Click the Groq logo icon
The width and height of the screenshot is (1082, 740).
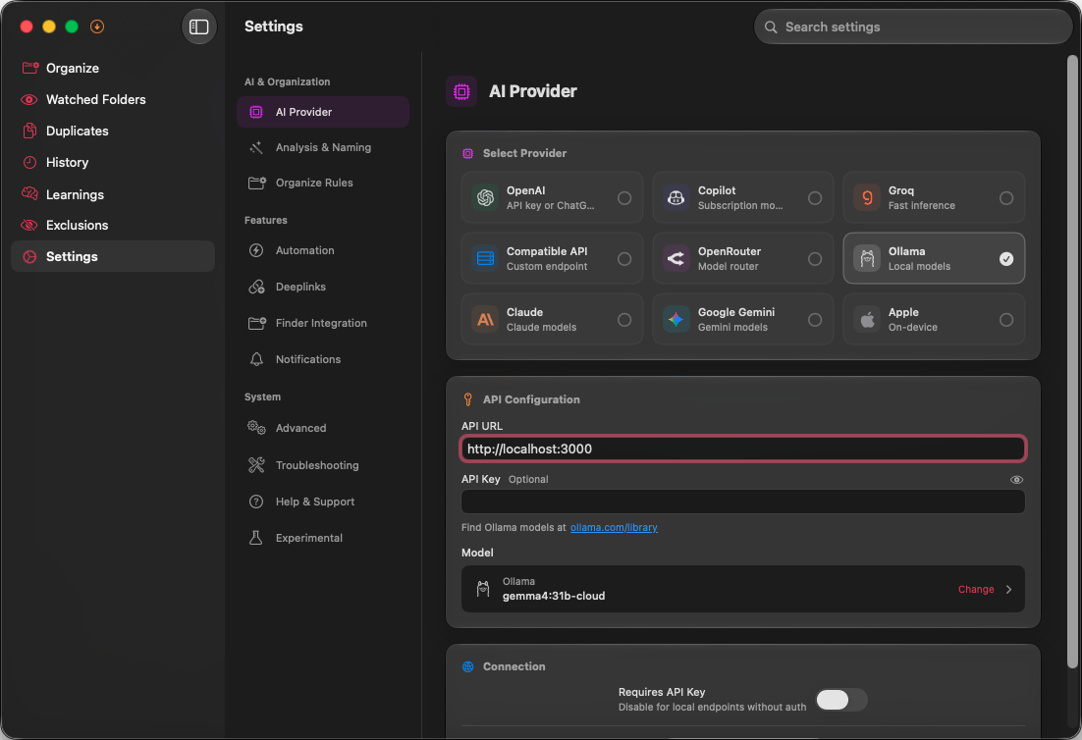(x=867, y=198)
